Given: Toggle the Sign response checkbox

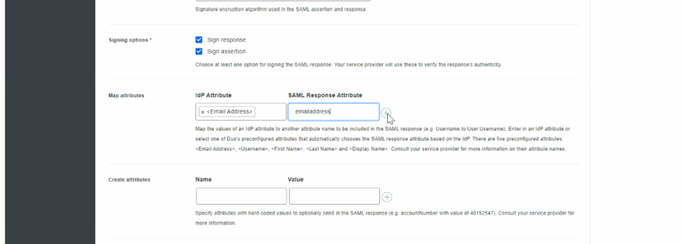Looking at the screenshot, I should tap(199, 40).
